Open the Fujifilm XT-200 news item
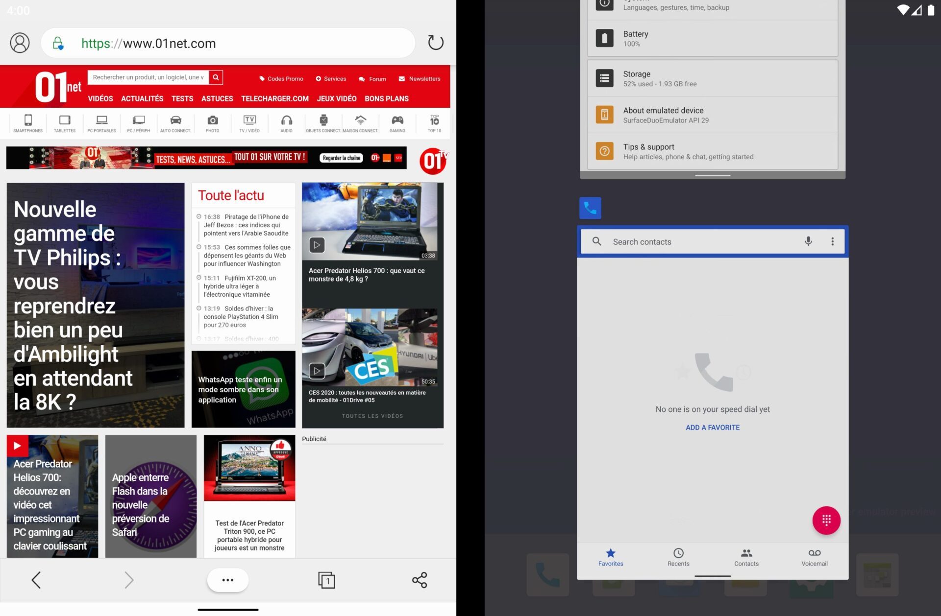The height and width of the screenshot is (616, 941). pos(240,286)
